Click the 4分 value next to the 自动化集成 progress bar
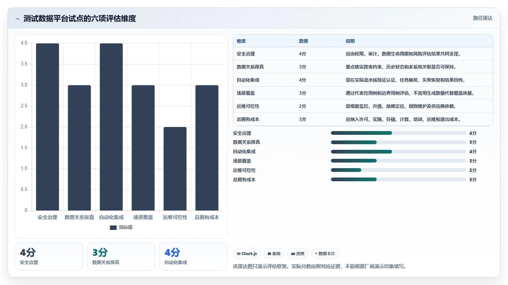 click(473, 152)
